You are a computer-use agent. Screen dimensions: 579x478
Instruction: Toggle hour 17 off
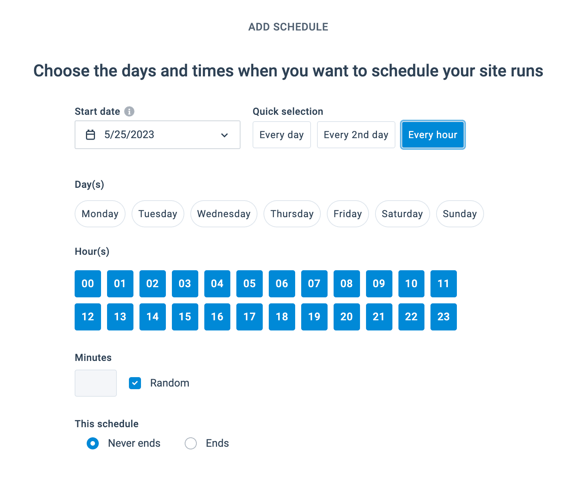[x=250, y=317]
